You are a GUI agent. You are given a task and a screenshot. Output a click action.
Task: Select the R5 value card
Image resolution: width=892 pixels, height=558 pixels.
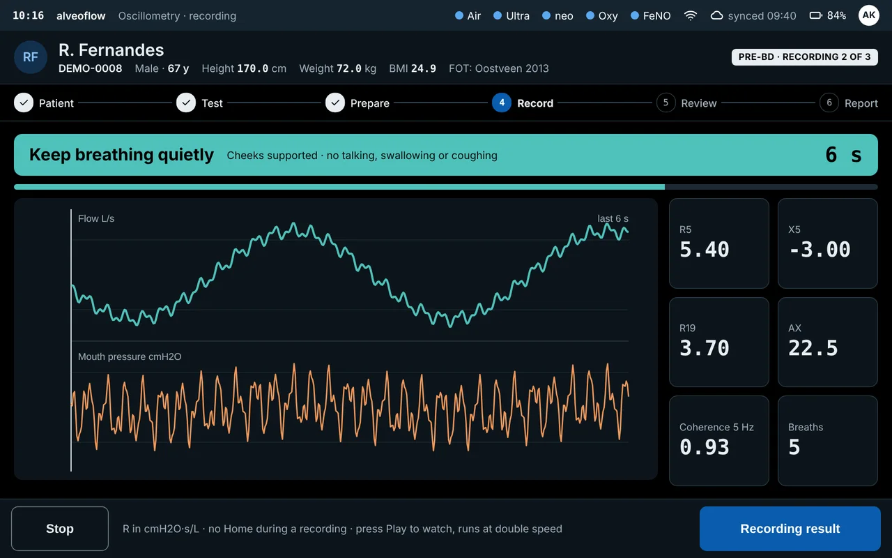[x=719, y=243]
